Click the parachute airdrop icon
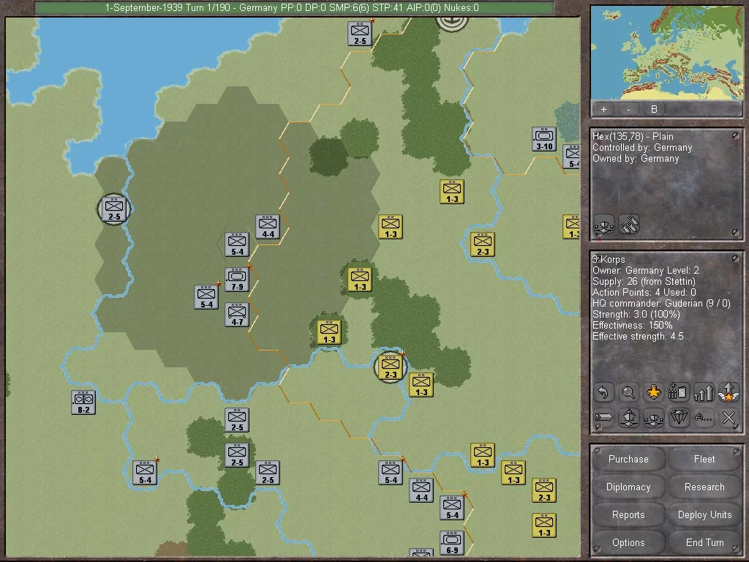 [678, 417]
